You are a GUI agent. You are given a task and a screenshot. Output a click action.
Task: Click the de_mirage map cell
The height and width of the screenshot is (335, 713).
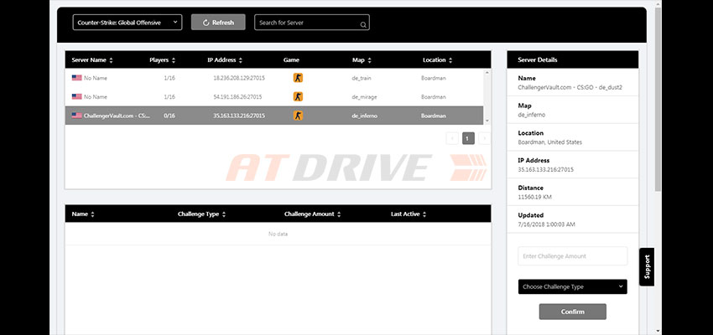click(x=364, y=96)
